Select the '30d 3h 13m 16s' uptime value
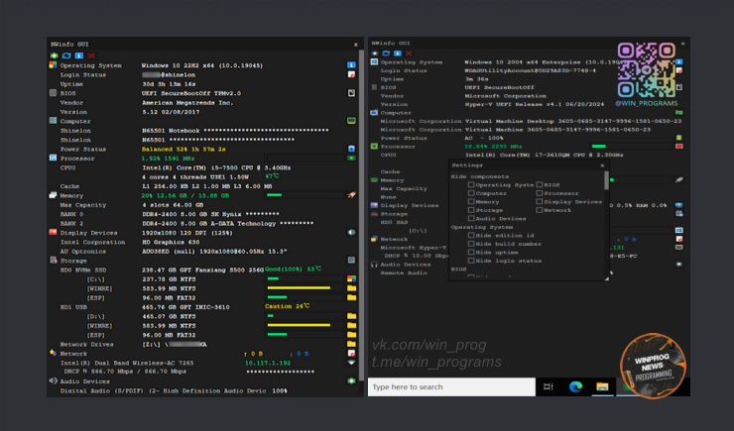Screen dimensions: 734x431 (169, 84)
